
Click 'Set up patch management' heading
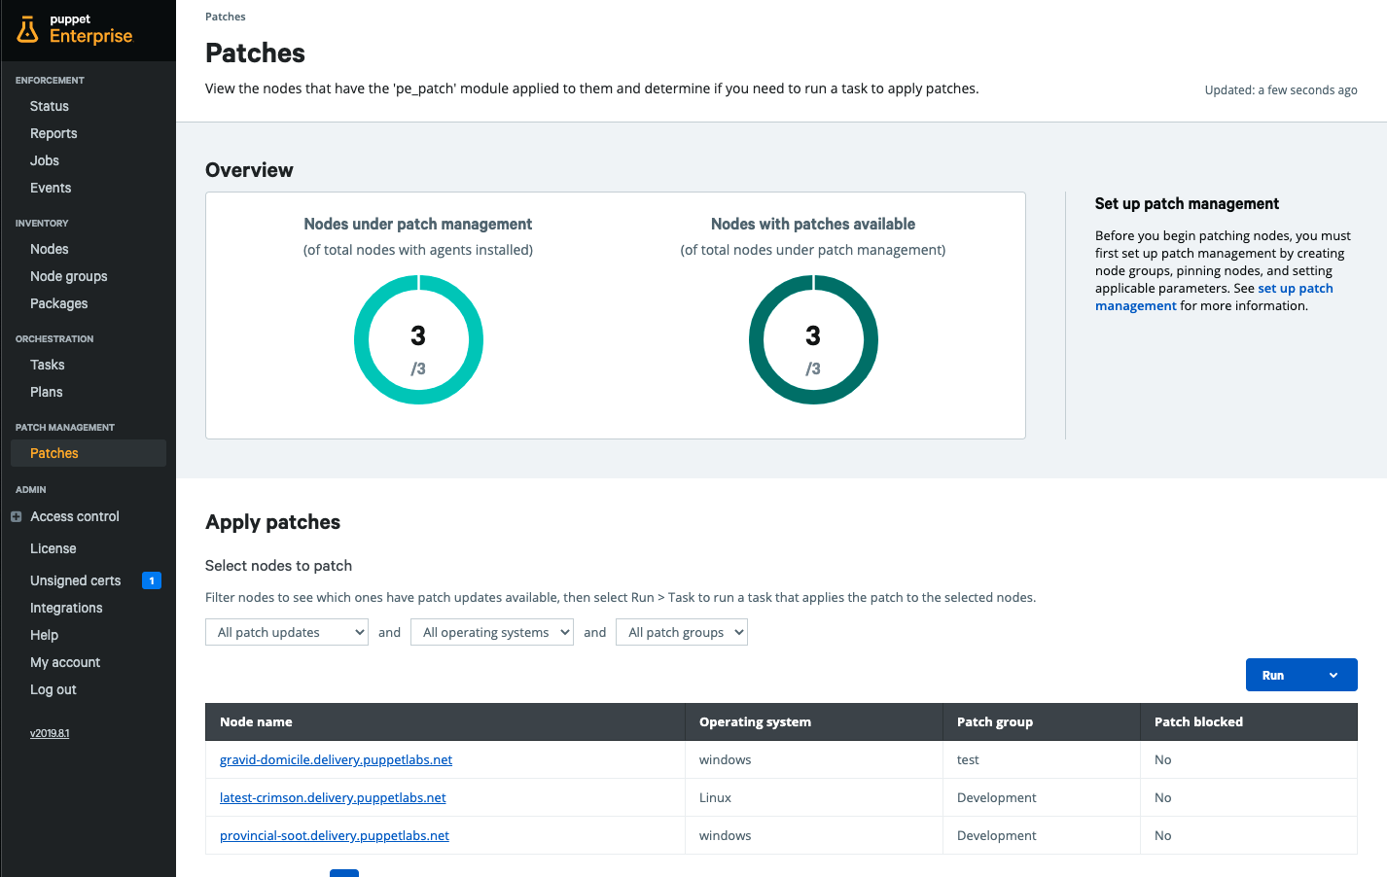[x=1187, y=203]
